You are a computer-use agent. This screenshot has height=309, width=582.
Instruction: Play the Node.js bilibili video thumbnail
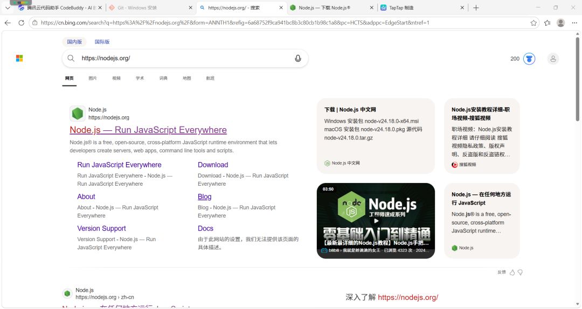376,220
